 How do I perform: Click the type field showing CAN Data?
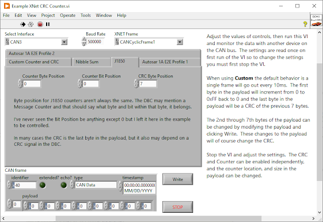(96, 185)
